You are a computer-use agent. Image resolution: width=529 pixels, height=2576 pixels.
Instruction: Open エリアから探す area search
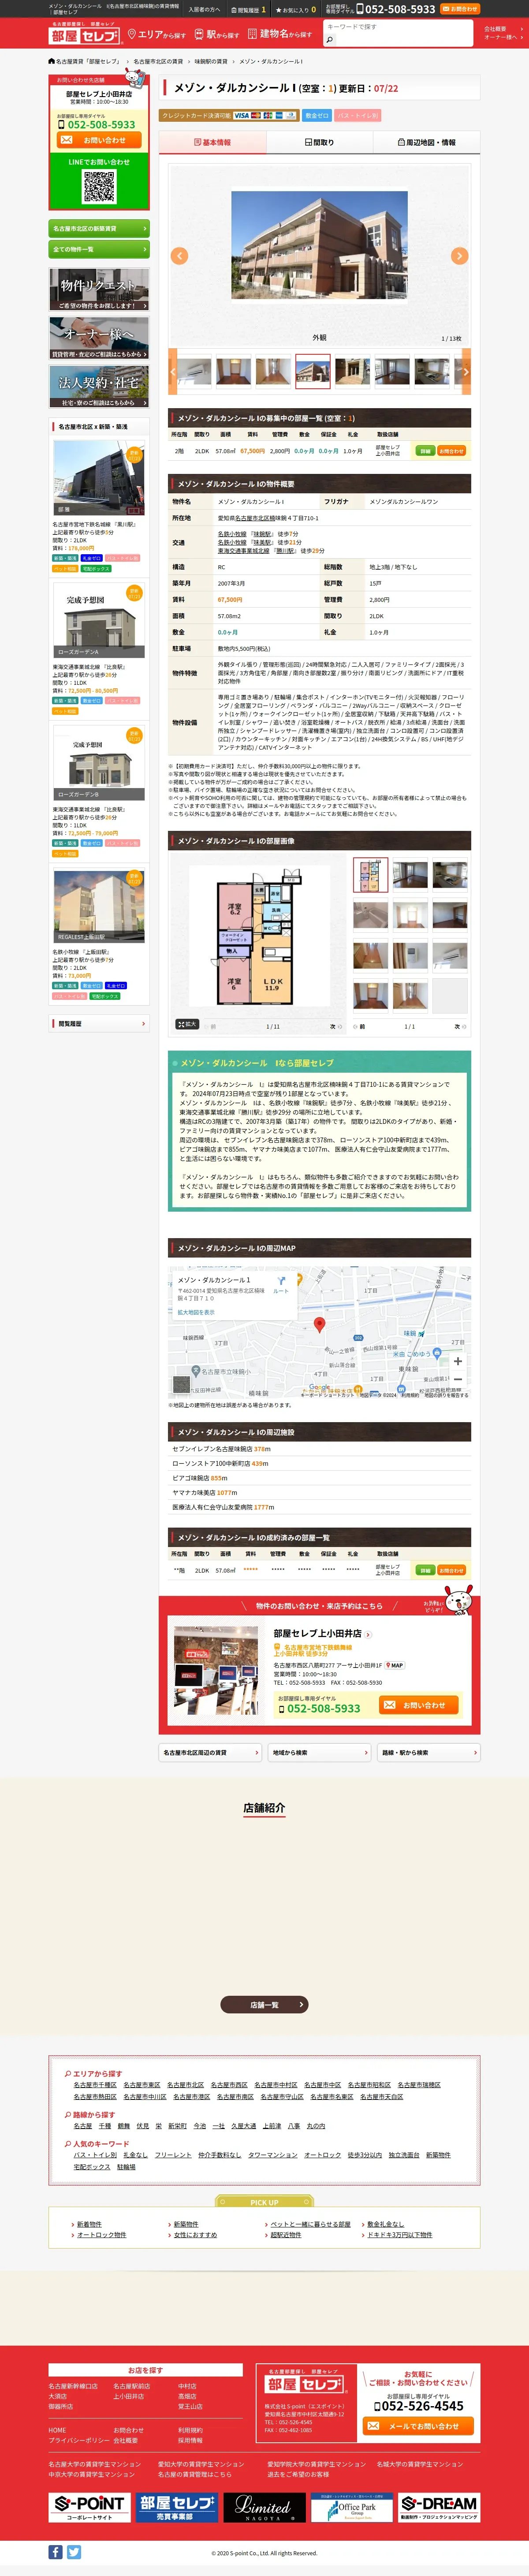pyautogui.click(x=157, y=34)
